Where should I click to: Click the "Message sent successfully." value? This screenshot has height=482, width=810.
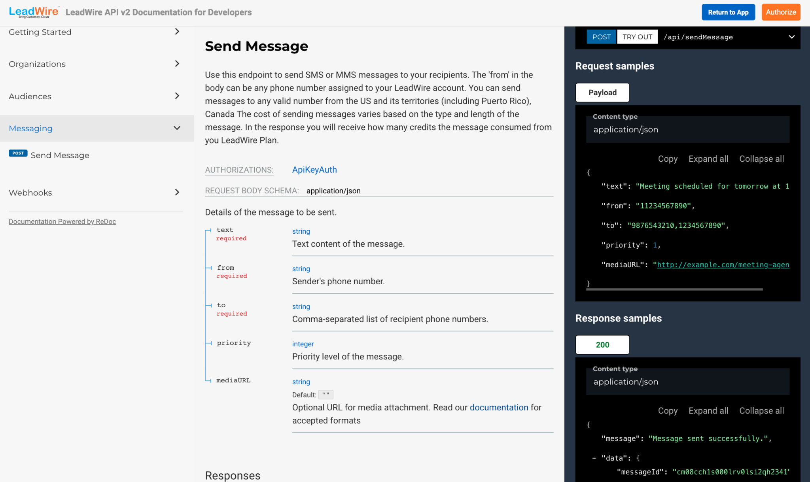tap(708, 438)
